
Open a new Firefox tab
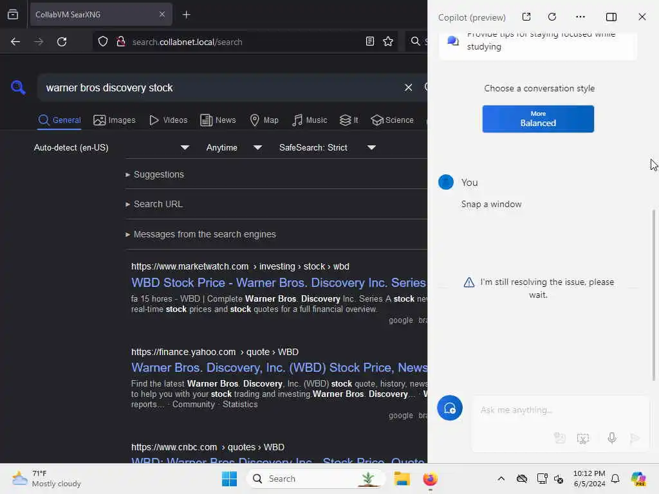click(186, 15)
